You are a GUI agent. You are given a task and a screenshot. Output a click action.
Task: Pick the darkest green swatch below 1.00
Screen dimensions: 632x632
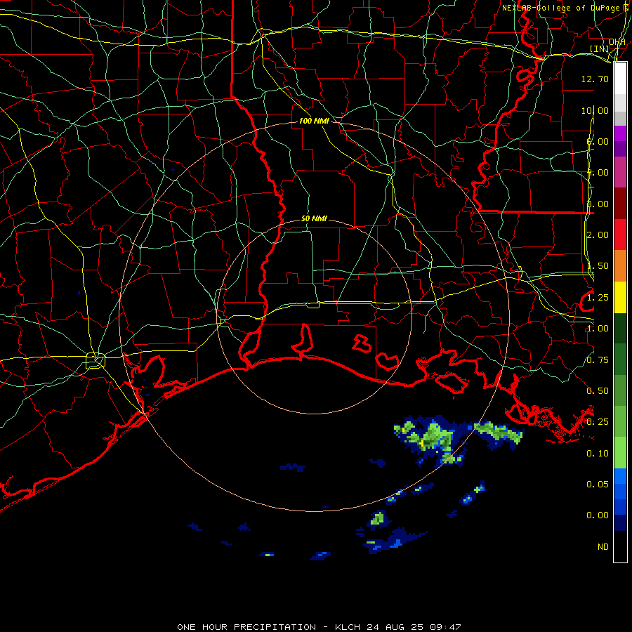[x=620, y=329]
